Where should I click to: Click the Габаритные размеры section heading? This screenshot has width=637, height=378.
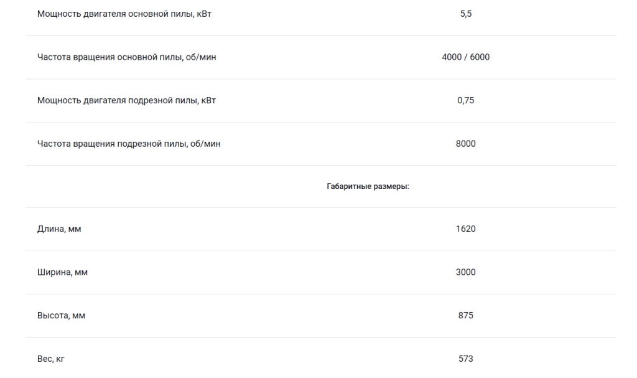coord(368,187)
